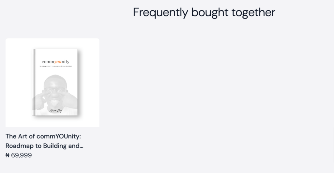Click the book spine on the left edge

[34, 83]
